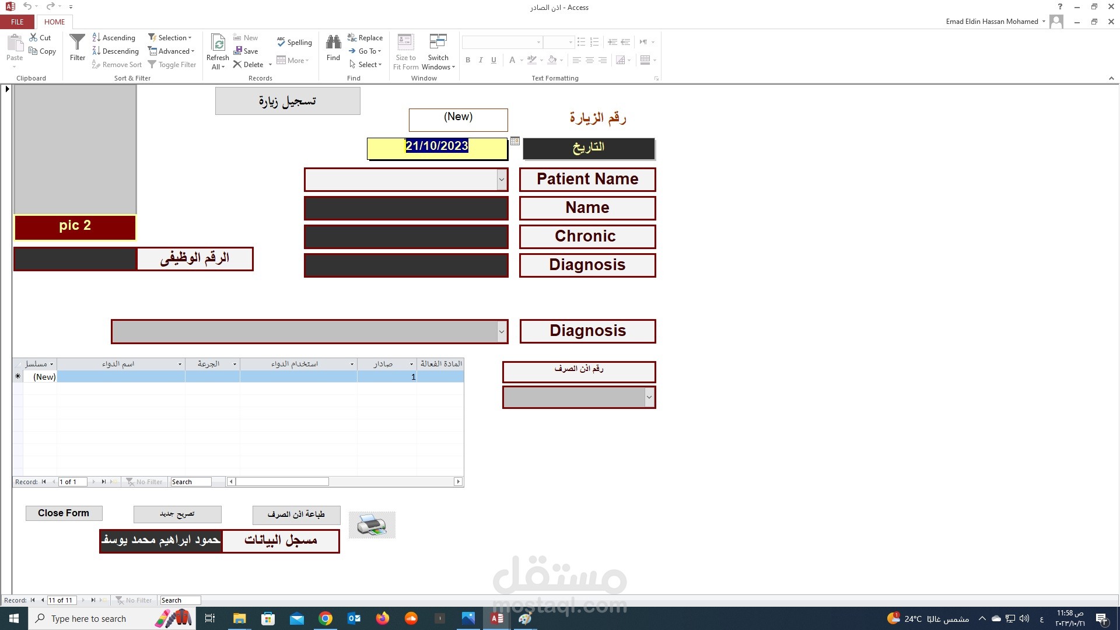This screenshot has height=630, width=1120.
Task: Click Replace in Find group
Action: tap(365, 37)
